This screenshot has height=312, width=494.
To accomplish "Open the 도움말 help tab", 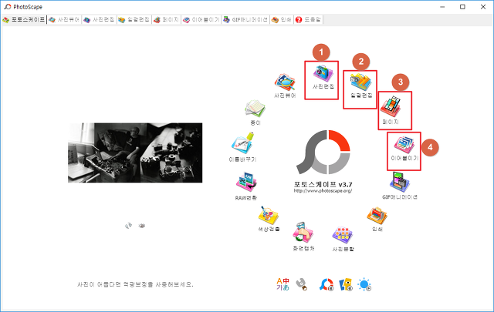I will click(x=309, y=19).
